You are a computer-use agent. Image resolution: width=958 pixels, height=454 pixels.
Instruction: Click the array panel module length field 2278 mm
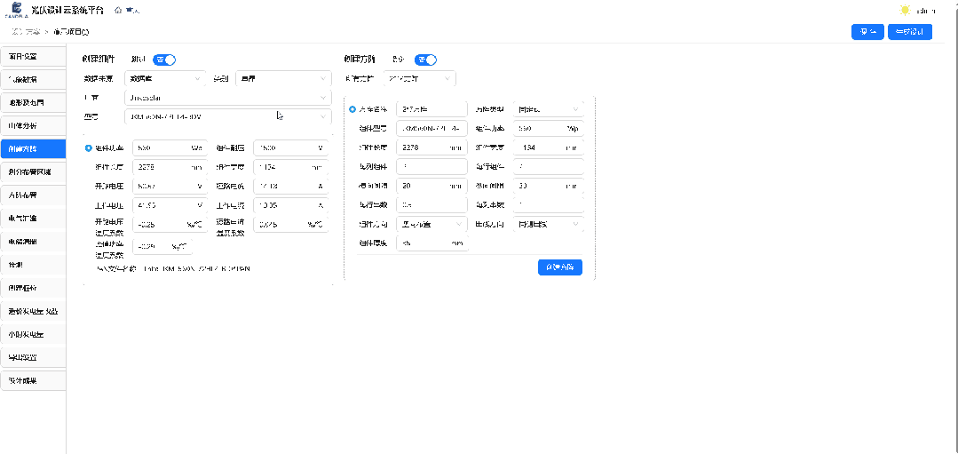coord(432,147)
